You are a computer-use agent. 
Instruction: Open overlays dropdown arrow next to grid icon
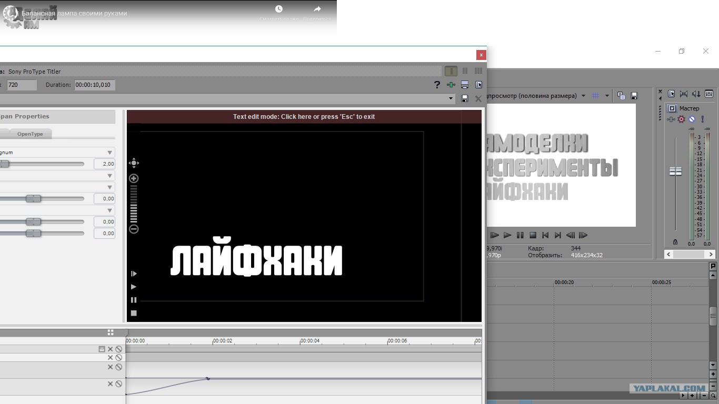click(607, 96)
